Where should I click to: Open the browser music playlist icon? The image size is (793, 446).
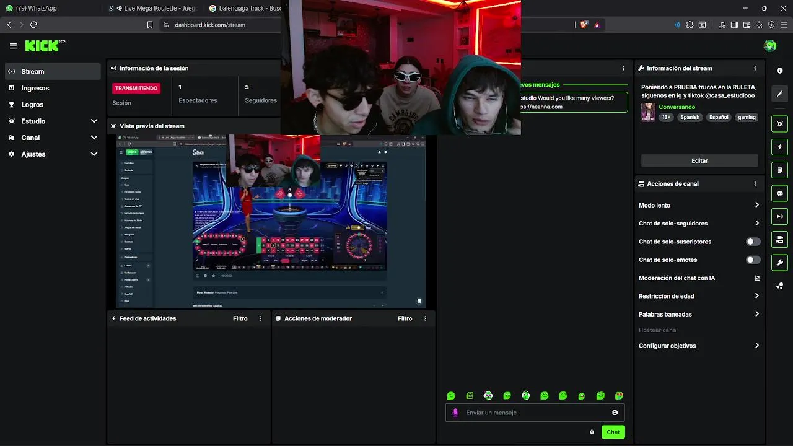(722, 25)
